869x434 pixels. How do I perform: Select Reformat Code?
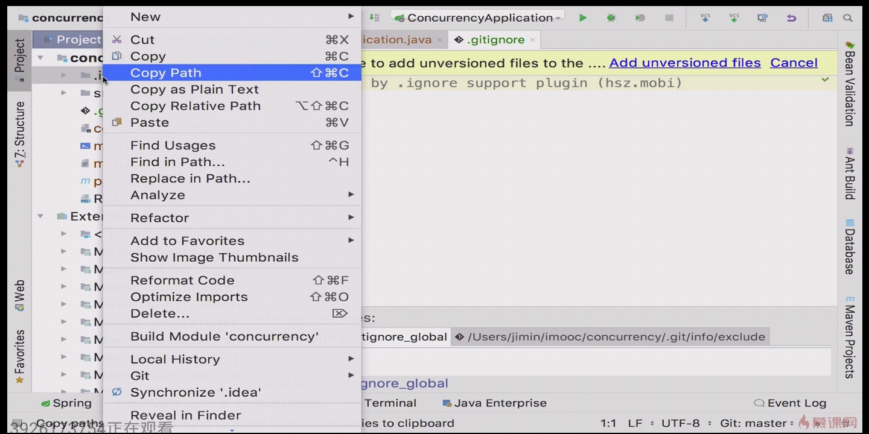coord(232,280)
